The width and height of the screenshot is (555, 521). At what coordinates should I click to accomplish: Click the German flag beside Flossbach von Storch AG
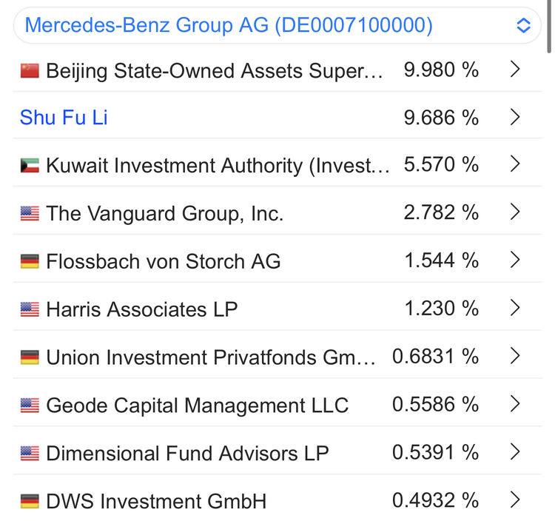coord(30,261)
